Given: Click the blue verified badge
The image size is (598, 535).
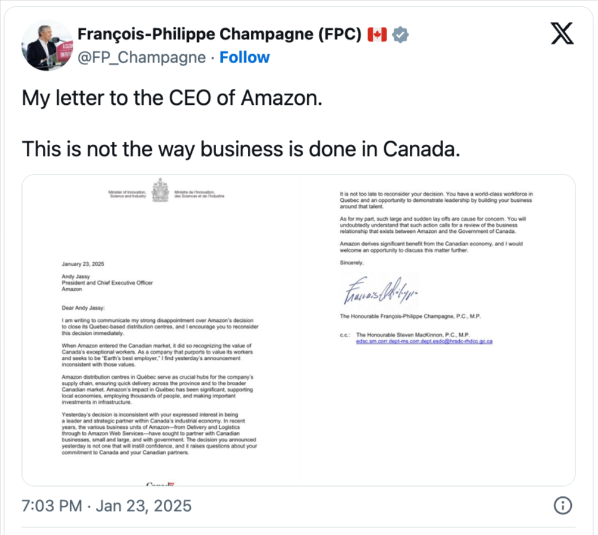Looking at the screenshot, I should click(x=402, y=35).
